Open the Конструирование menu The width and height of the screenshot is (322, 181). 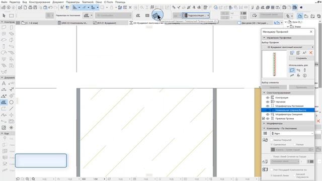click(40, 2)
